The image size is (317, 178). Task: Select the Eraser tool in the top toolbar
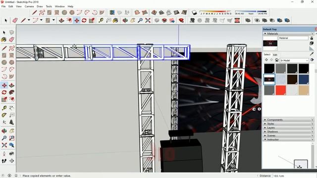pyautogui.click(x=15, y=20)
